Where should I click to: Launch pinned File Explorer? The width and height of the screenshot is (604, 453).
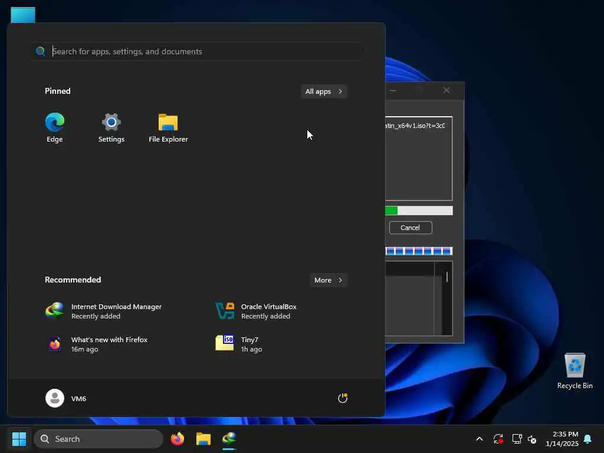point(168,127)
